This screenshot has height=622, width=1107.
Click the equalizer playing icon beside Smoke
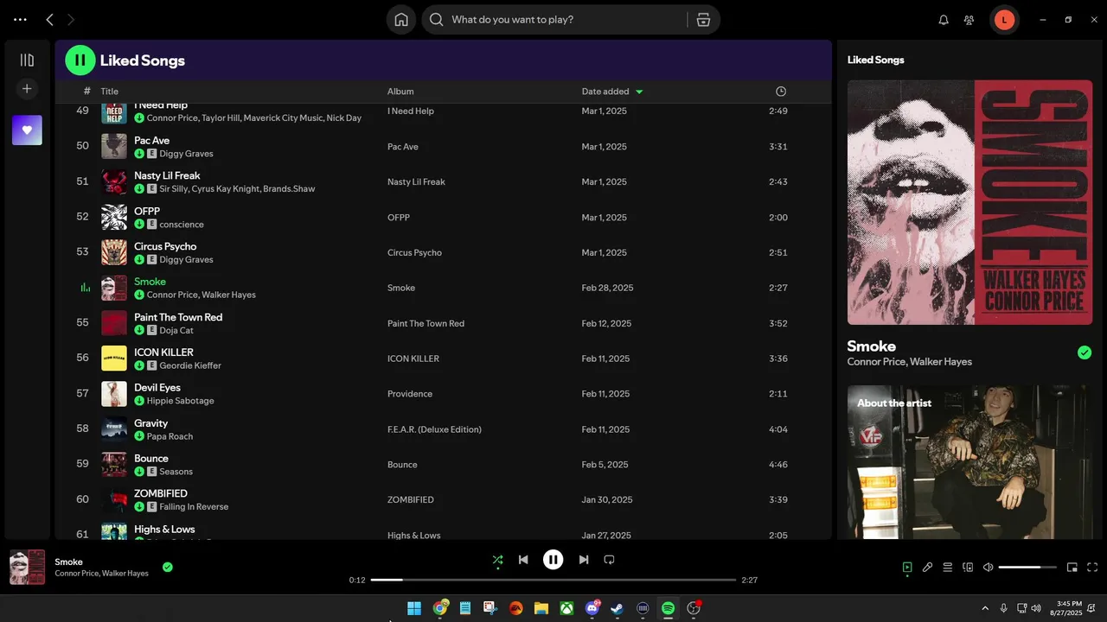(85, 288)
